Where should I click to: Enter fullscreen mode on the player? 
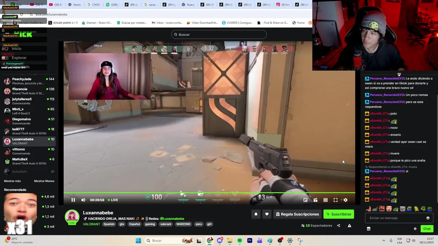[x=335, y=200]
